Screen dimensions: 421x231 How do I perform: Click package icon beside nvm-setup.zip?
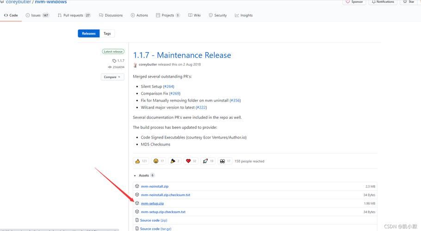[x=137, y=203]
